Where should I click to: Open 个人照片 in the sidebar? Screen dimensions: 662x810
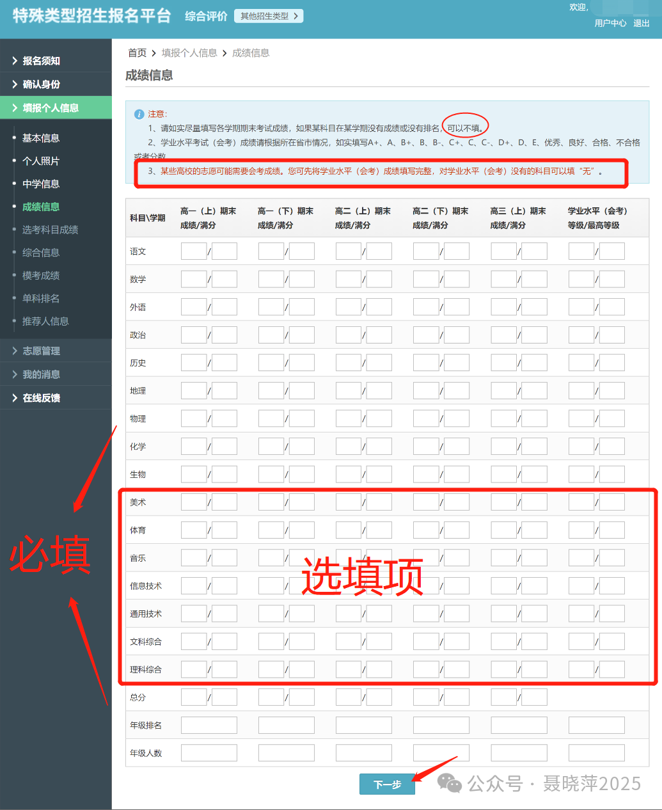[41, 161]
